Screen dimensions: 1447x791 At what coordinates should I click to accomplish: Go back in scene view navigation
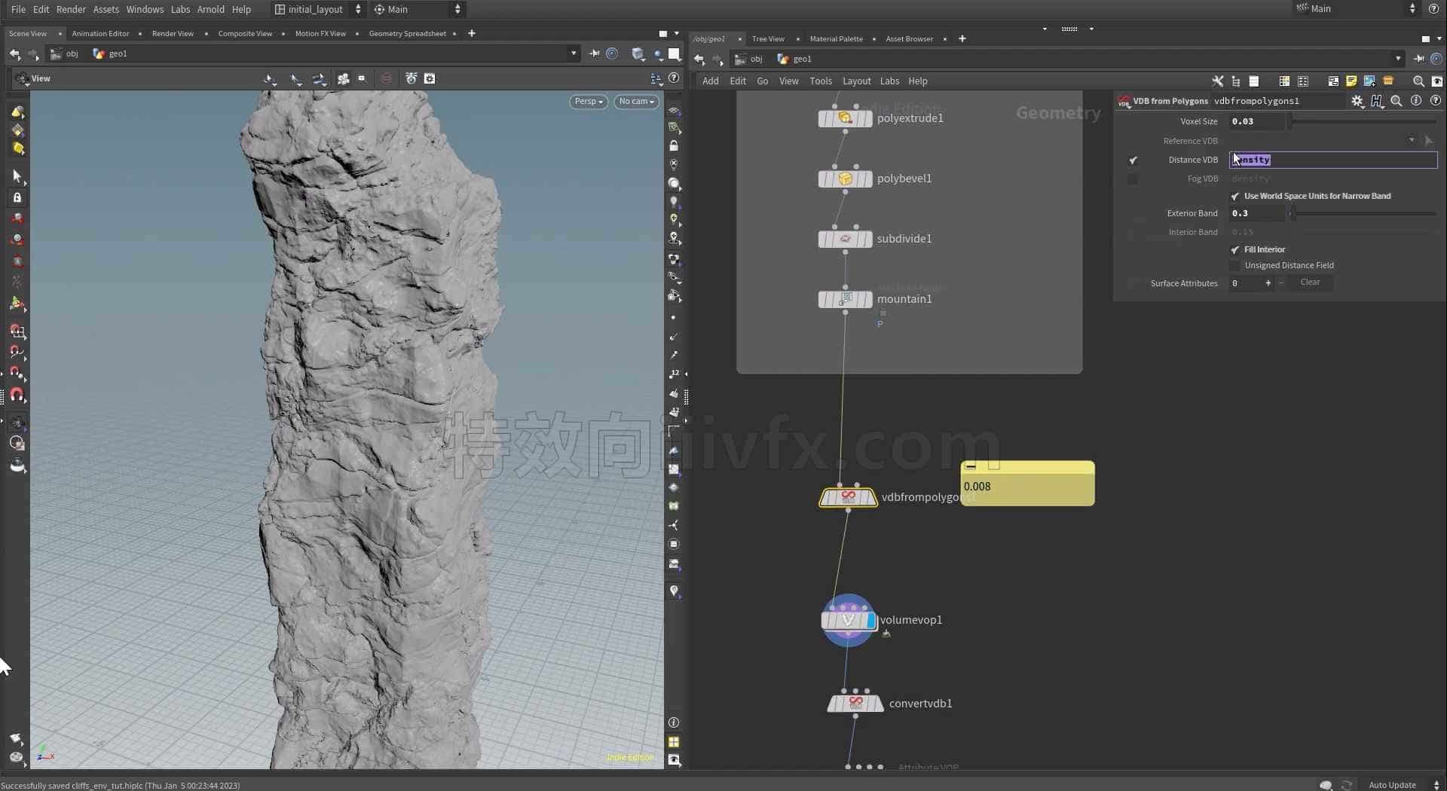[x=14, y=53]
